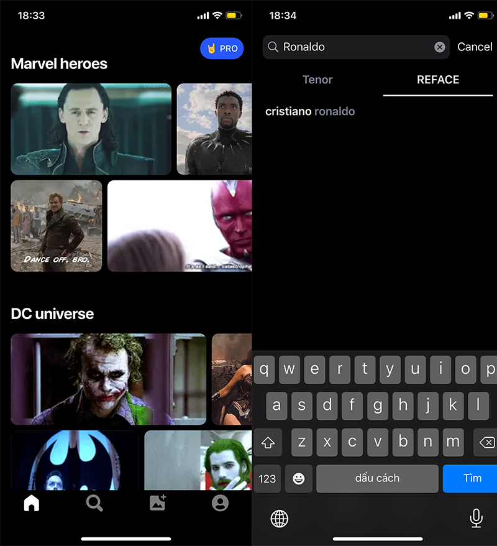Screen dimensions: 497x546
Task: Open the Loki GIF thumbnail
Action: click(91, 129)
